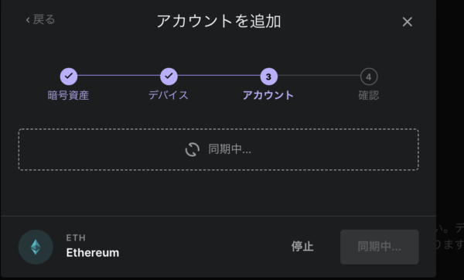Go back with the 戻る link
464x280 pixels.
pos(40,20)
